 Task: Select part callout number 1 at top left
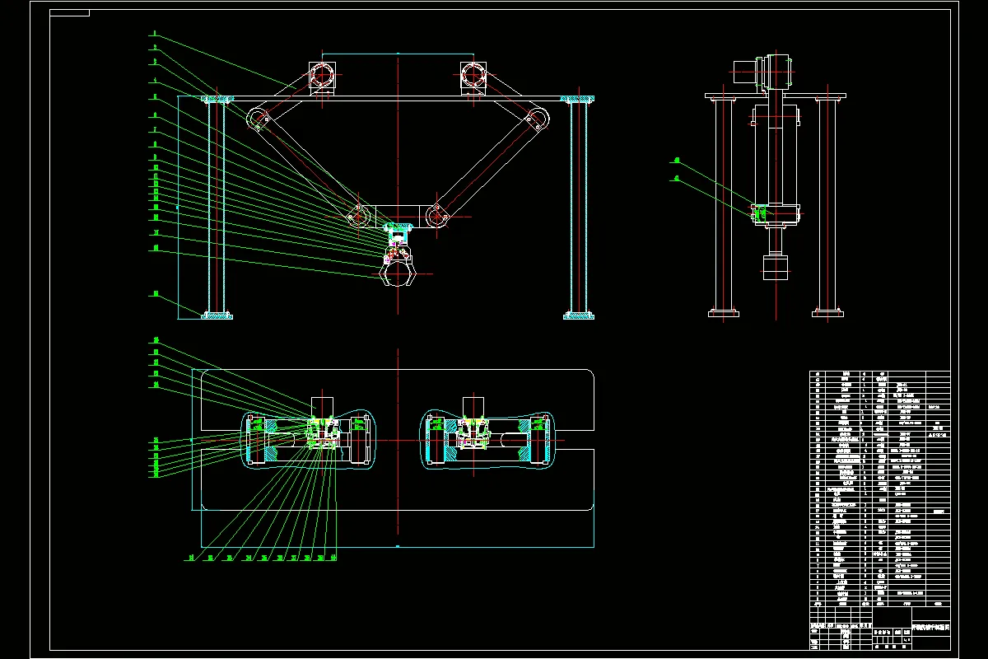pyautogui.click(x=153, y=34)
